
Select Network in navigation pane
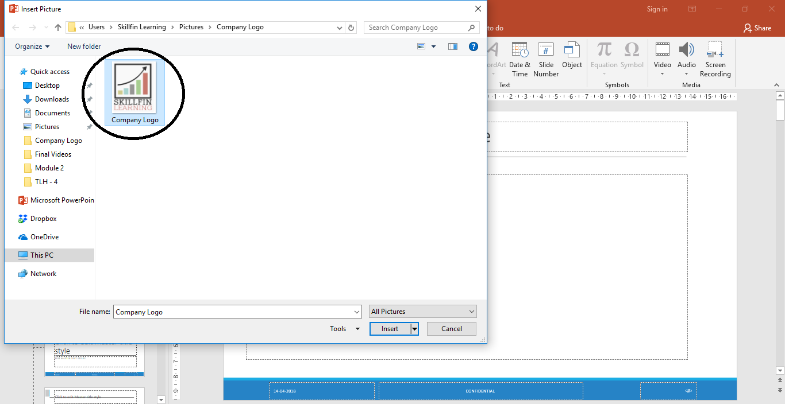(43, 274)
